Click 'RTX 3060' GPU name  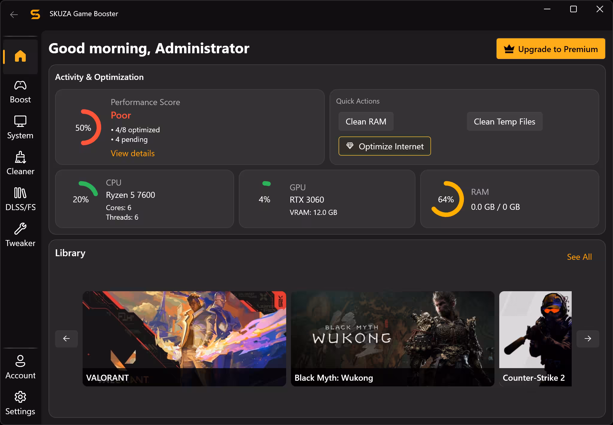pos(307,200)
